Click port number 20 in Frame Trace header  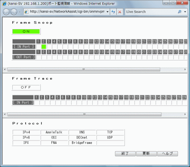click(x=137, y=97)
